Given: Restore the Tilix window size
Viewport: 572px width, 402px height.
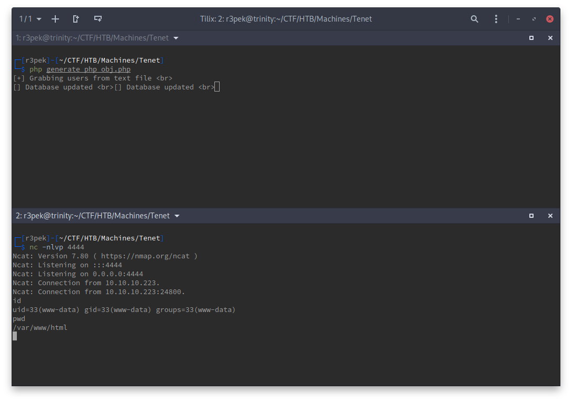Looking at the screenshot, I should (534, 19).
